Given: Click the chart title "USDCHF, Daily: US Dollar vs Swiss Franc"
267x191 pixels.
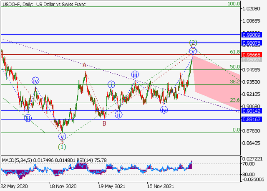Looking at the screenshot, I should click(x=44, y=4).
